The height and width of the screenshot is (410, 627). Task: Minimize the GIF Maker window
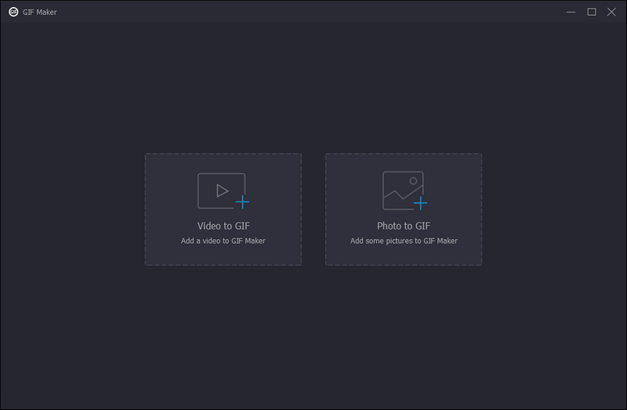tap(572, 12)
